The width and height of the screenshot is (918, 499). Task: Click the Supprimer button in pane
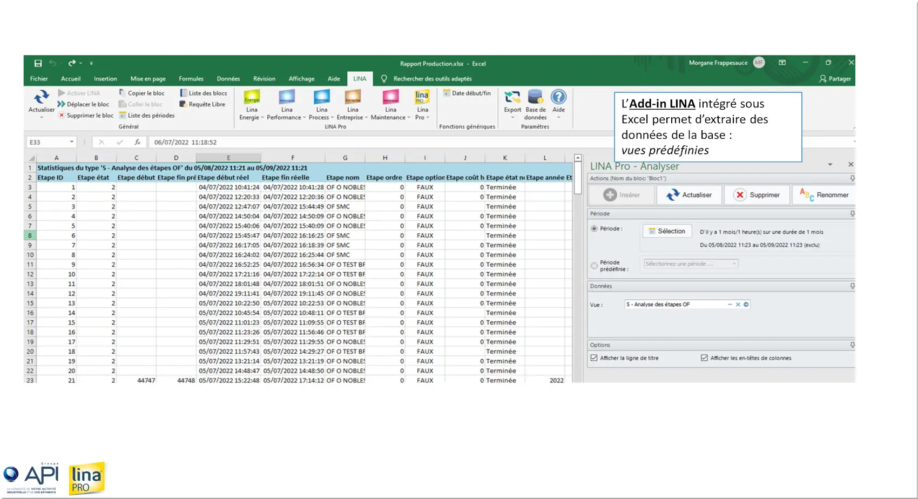point(757,195)
